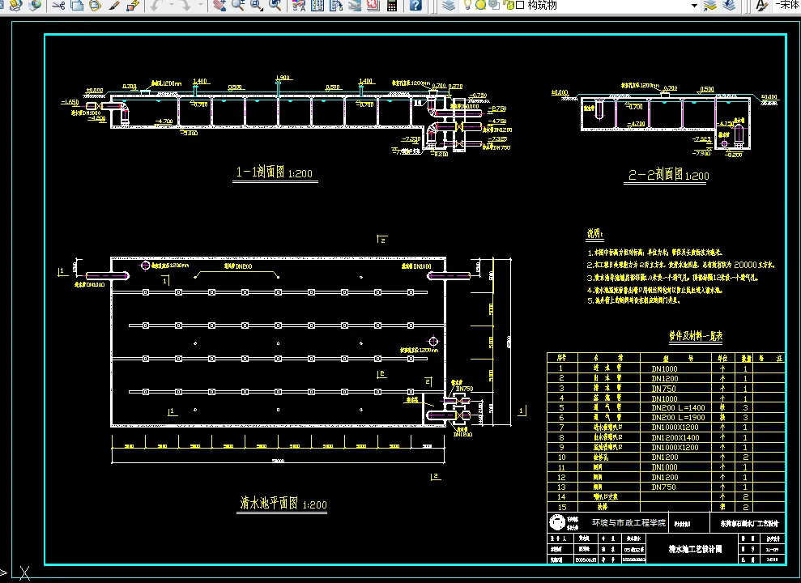Open the DesignCenter icon
Image resolution: width=801 pixels, height=583 pixels.
(x=317, y=5)
